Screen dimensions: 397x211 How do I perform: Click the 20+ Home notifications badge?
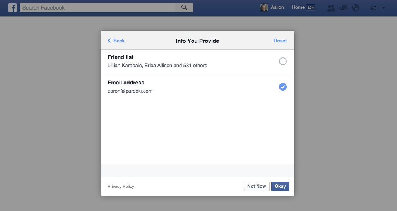[311, 8]
